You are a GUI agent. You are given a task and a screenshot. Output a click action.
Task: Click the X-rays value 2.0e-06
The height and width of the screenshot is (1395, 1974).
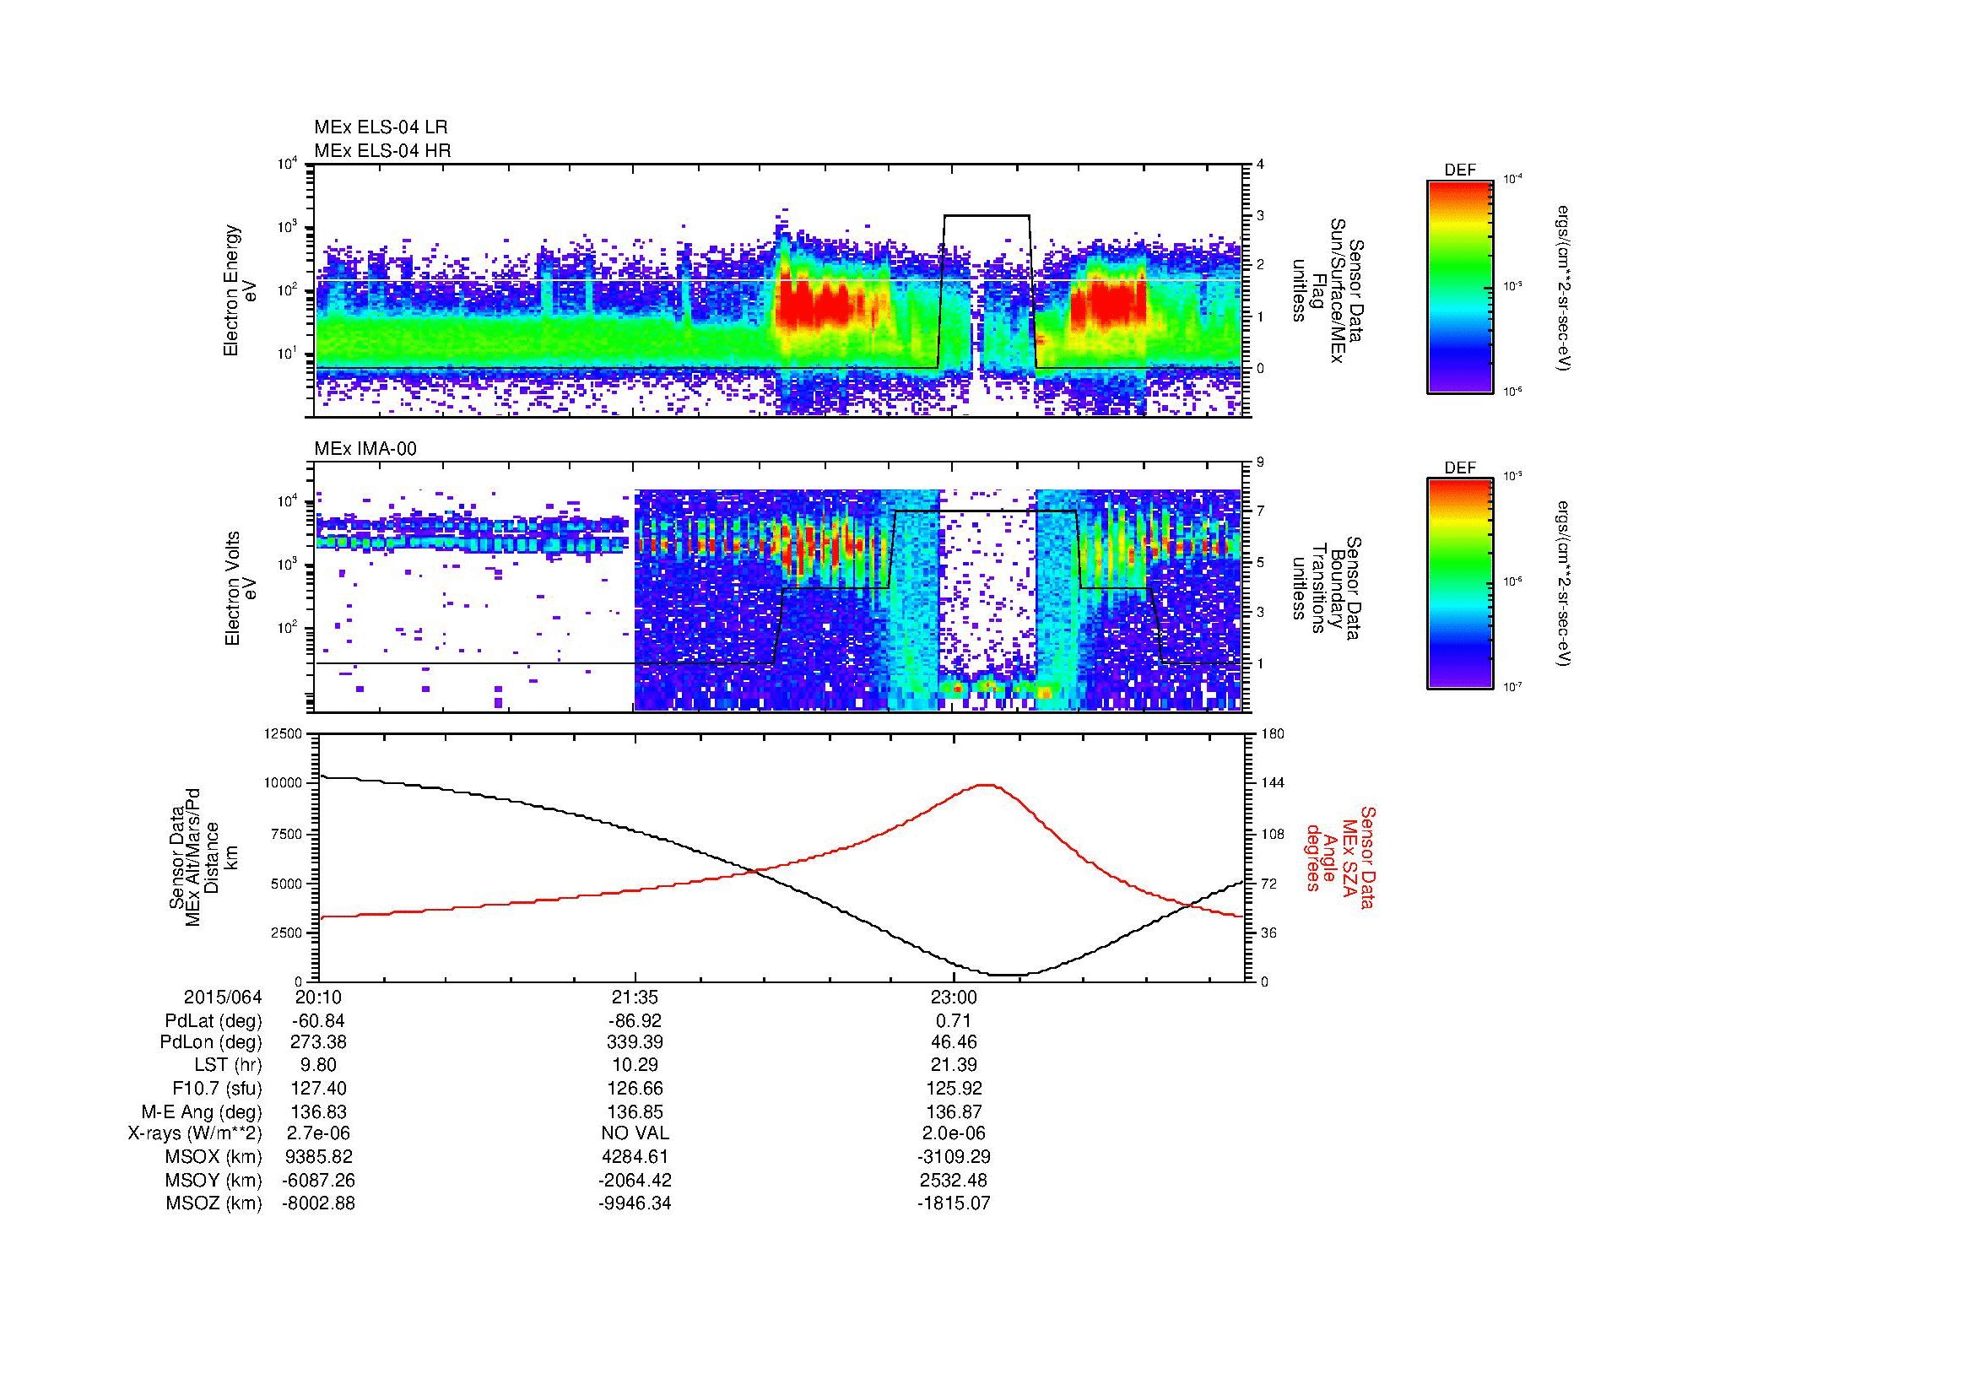tap(954, 1133)
